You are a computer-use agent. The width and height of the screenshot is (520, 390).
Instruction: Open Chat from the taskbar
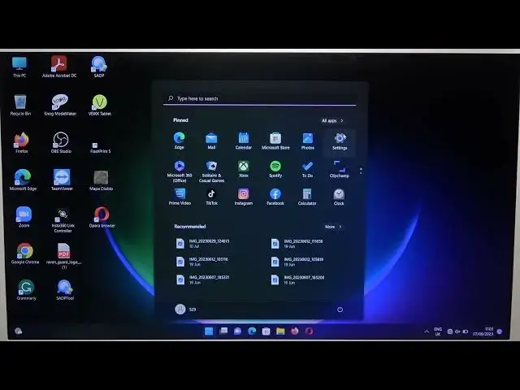237,331
